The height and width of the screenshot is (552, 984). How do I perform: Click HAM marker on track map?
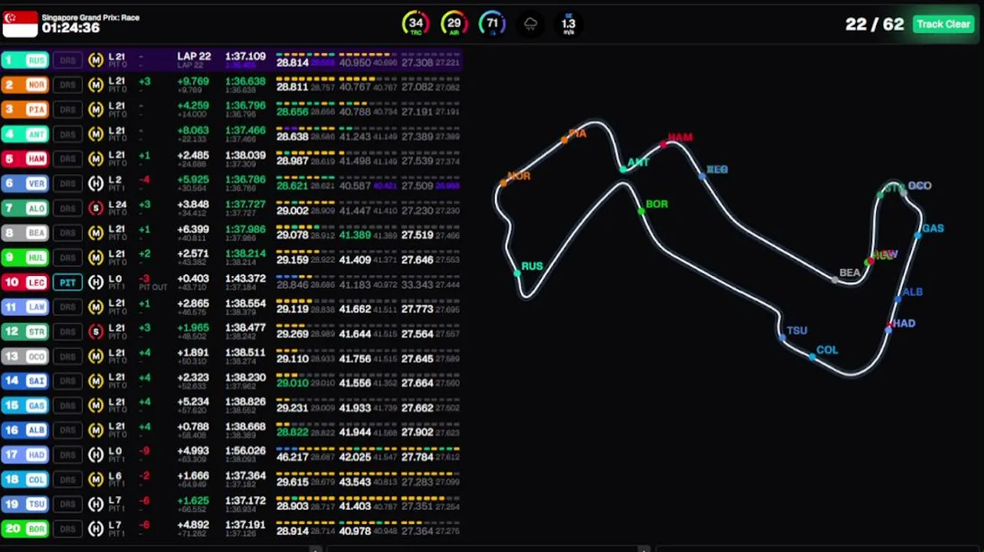tap(664, 143)
